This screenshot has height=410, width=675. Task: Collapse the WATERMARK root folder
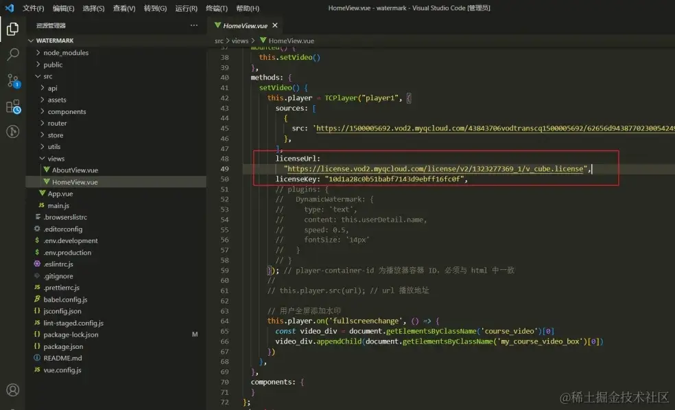(x=31, y=41)
